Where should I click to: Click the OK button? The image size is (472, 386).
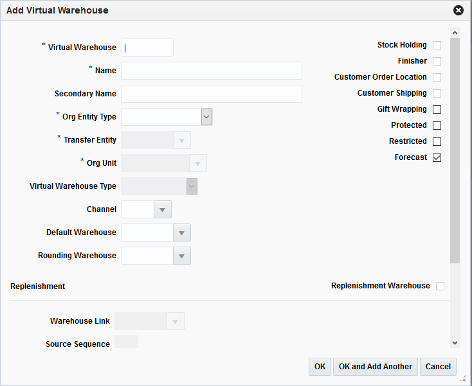click(x=320, y=367)
